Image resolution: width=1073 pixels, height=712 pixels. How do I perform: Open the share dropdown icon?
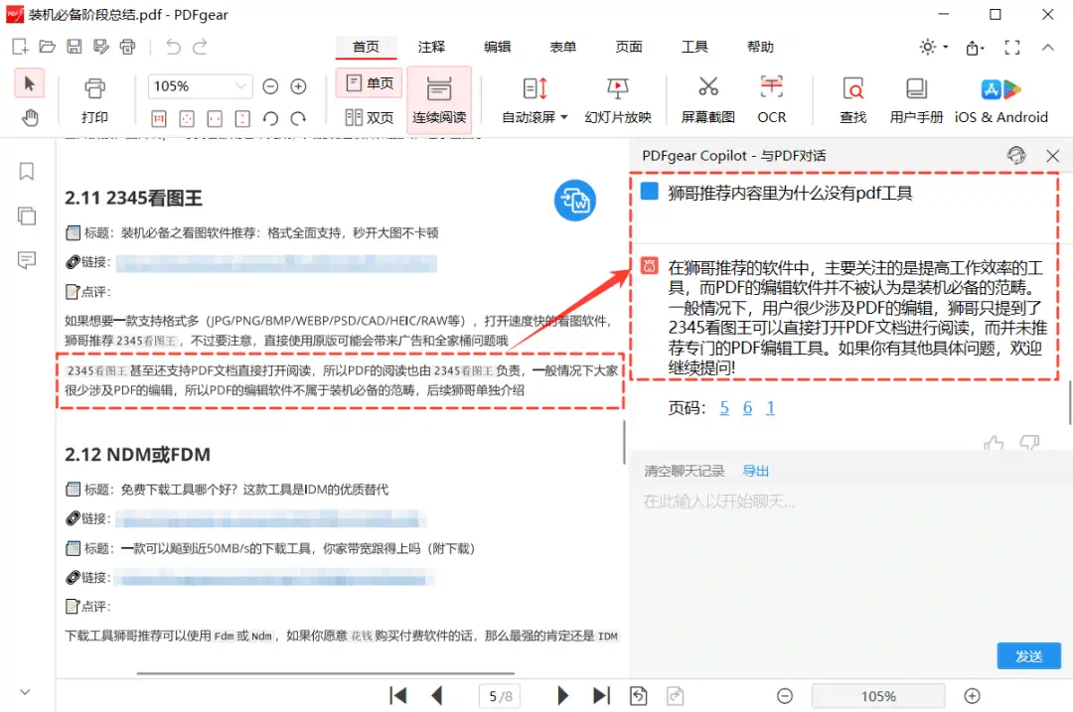pos(975,48)
